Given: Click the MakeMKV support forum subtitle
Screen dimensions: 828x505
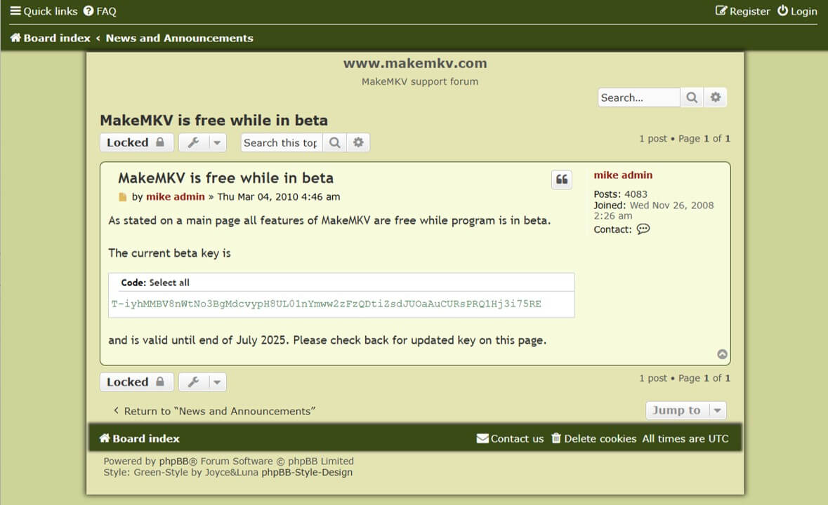Looking at the screenshot, I should tap(420, 81).
